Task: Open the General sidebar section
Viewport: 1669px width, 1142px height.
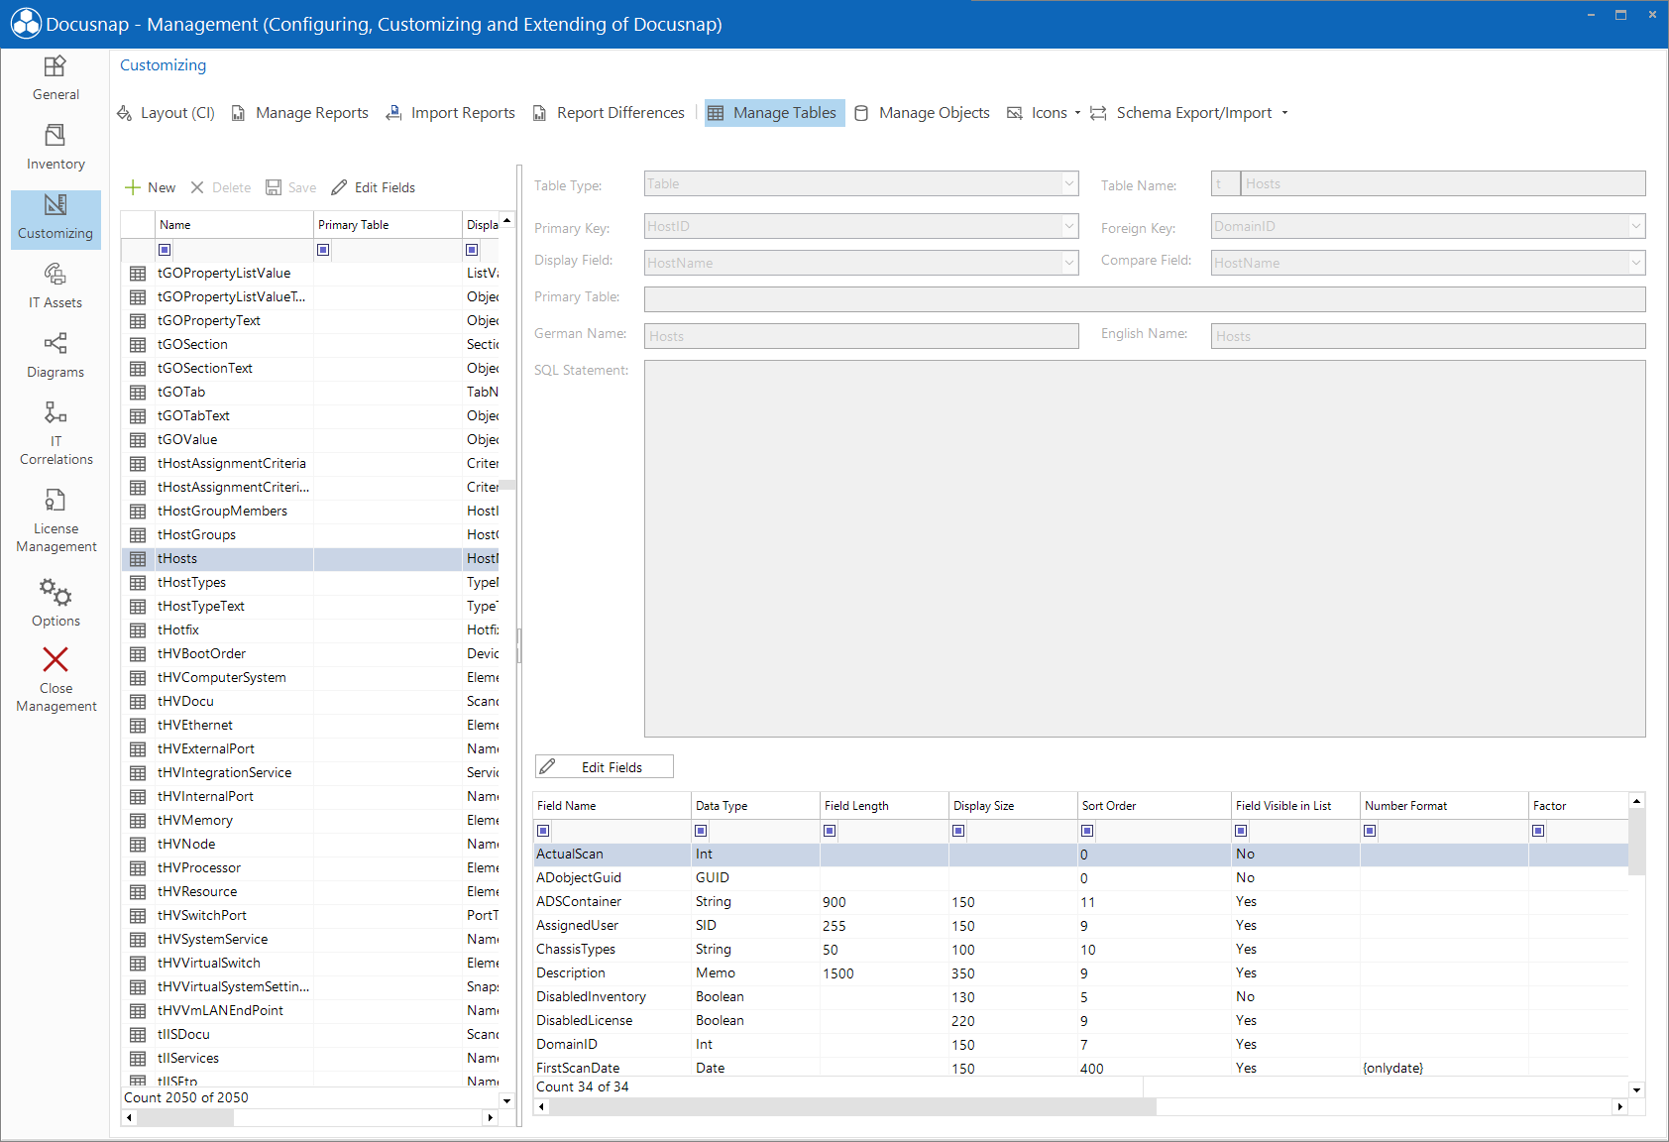Action: 56,78
